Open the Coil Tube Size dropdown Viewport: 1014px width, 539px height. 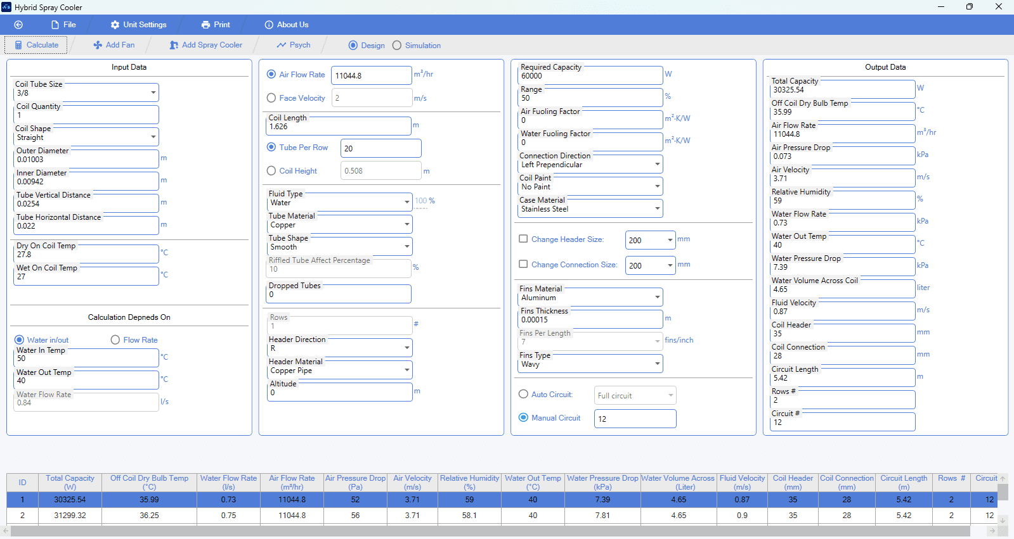86,92
